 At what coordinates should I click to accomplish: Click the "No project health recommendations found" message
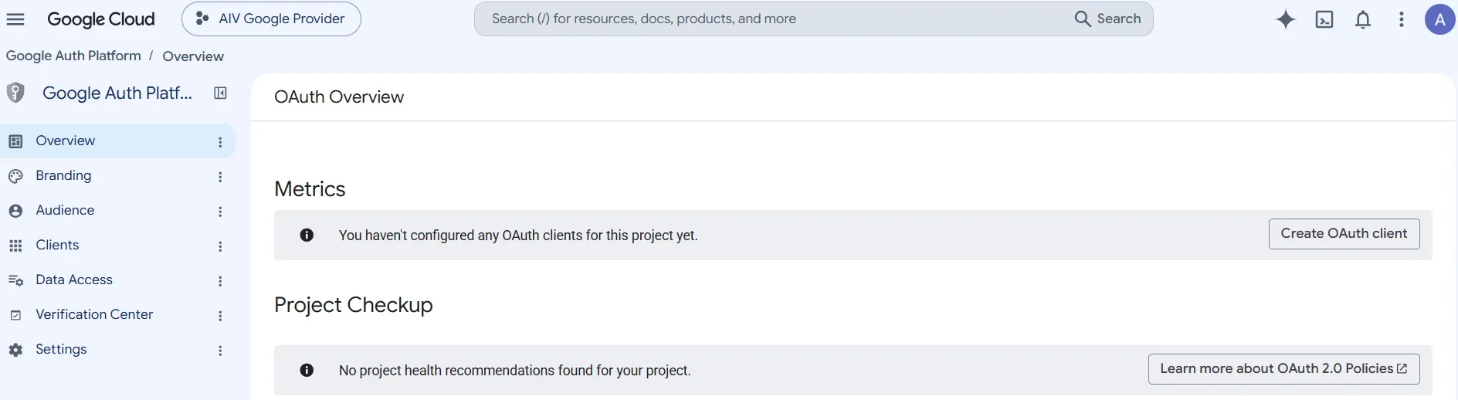tap(514, 371)
